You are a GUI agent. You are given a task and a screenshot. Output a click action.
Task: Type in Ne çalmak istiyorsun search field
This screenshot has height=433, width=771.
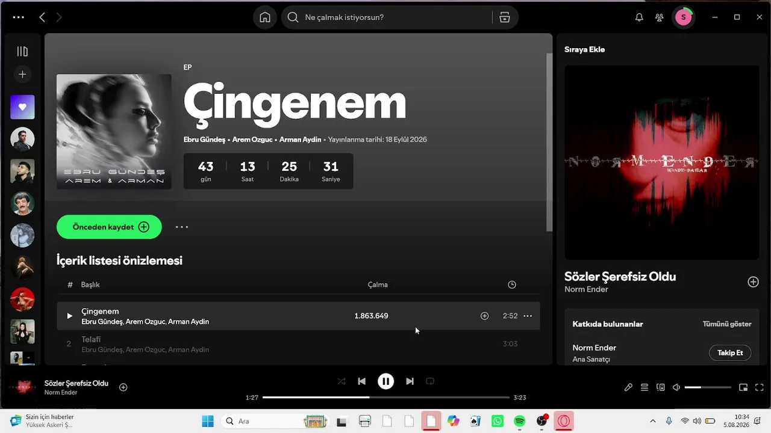tap(395, 17)
